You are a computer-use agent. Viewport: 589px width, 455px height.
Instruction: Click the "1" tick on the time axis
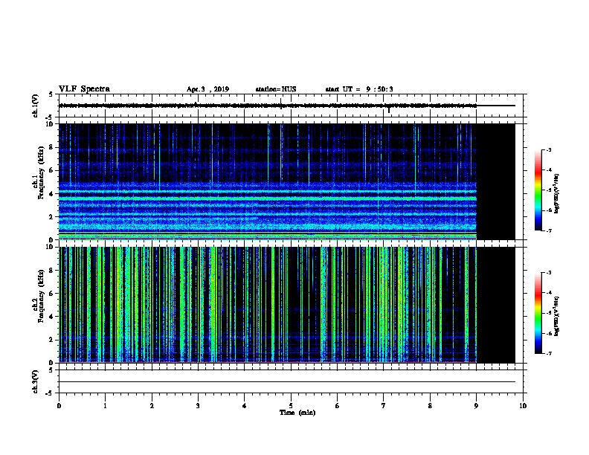coord(105,406)
